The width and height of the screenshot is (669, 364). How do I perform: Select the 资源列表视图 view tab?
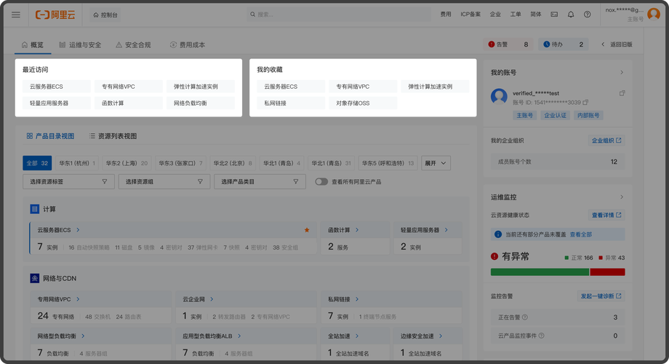[x=113, y=136]
